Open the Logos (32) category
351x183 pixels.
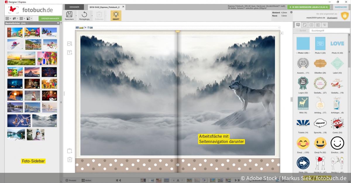(x=303, y=85)
